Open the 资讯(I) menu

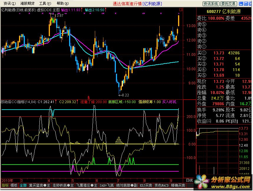coord(9,4)
